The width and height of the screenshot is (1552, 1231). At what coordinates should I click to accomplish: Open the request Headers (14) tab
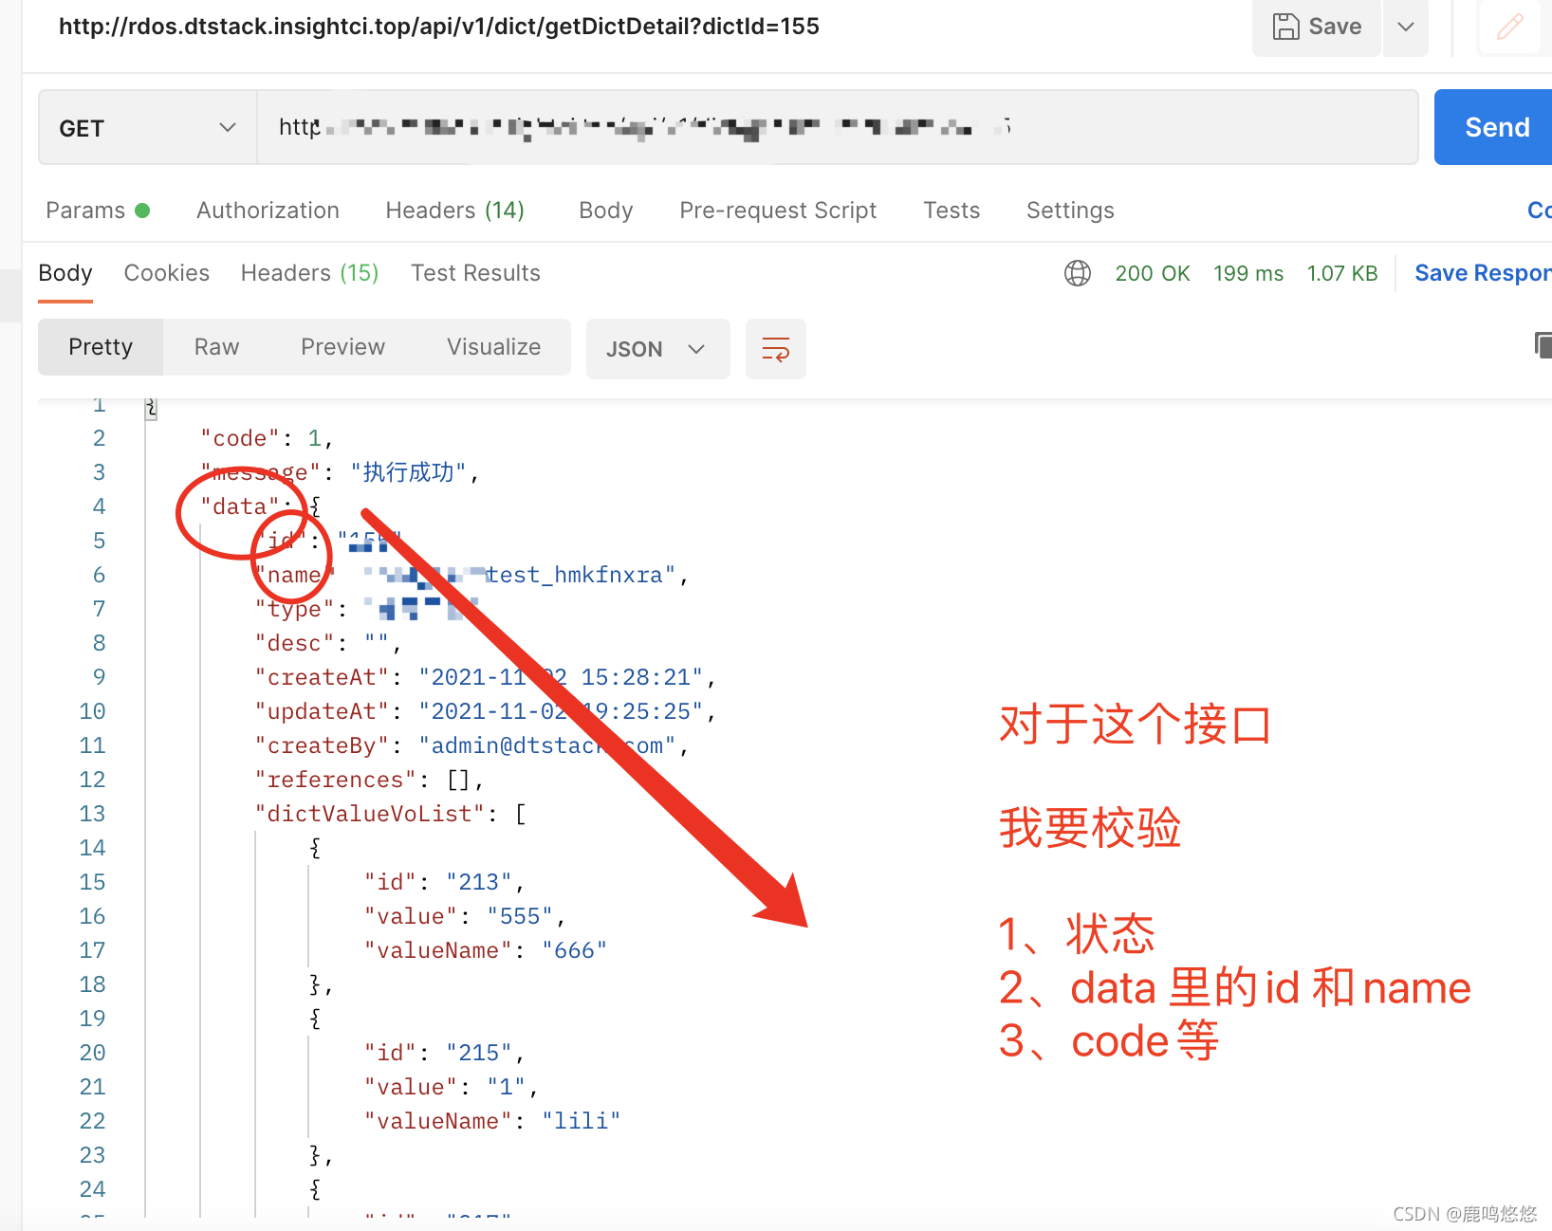(x=454, y=211)
